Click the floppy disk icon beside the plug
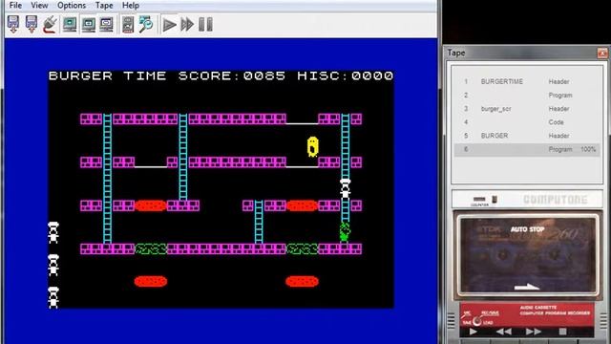The image size is (611, 344). pos(32,24)
